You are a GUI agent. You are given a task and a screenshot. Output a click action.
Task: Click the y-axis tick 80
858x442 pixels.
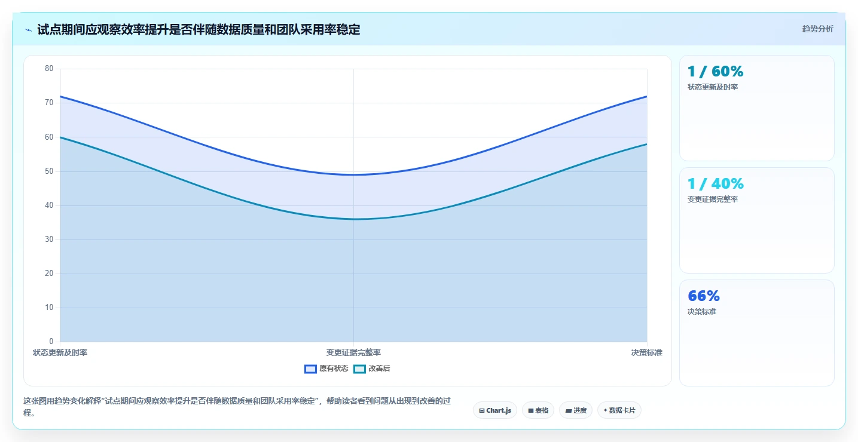(49, 69)
